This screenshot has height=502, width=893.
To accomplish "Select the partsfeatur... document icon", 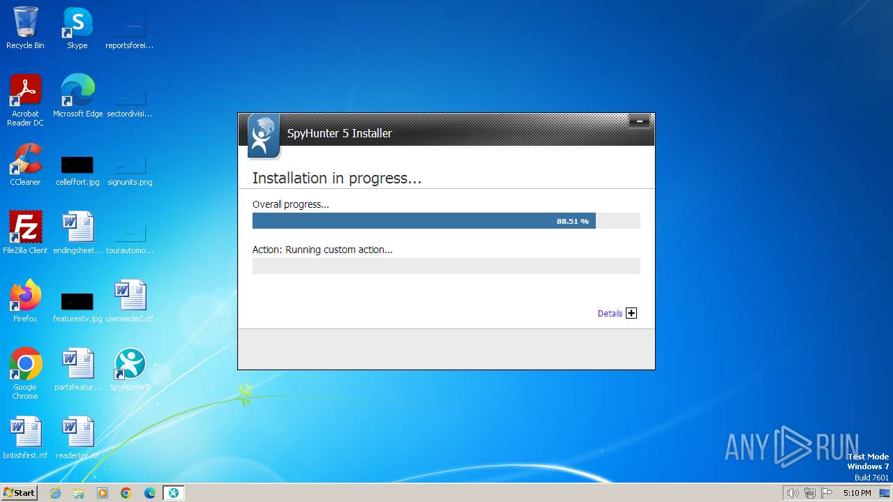I will click(x=77, y=370).
